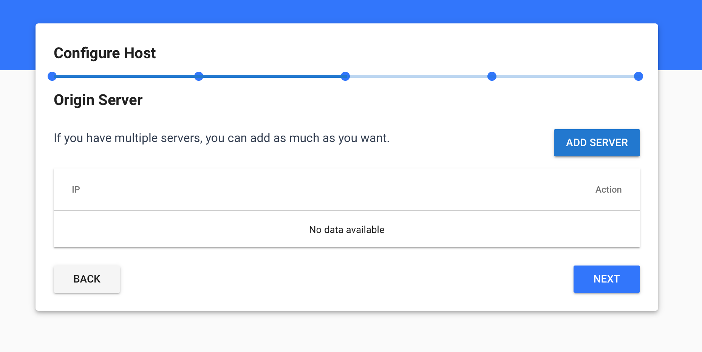Click progress line between fourth and fifth dots
Image resolution: width=702 pixels, height=352 pixels.
pos(565,76)
